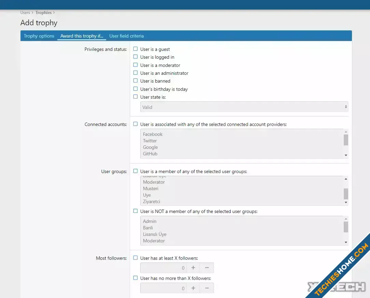The height and width of the screenshot is (298, 370).
Task: Decrease the at least X followers value
Action: [x=207, y=268]
